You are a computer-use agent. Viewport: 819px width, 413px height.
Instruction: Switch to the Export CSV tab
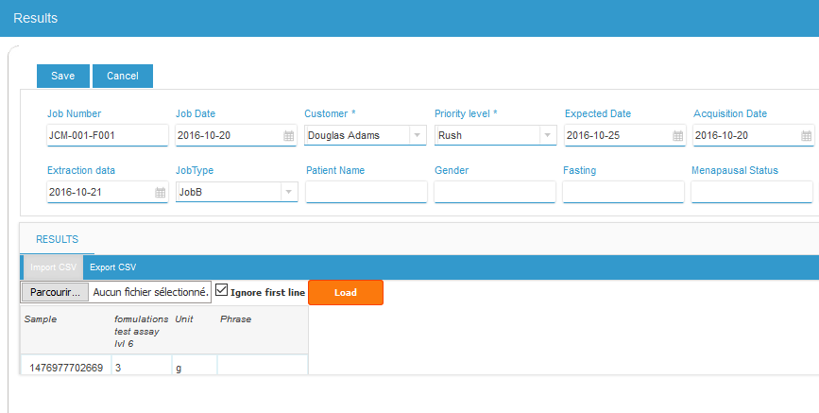(112, 267)
